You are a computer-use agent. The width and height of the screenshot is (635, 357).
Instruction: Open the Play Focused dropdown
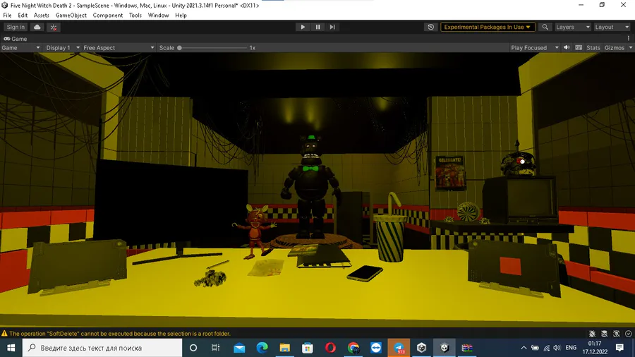pyautogui.click(x=535, y=48)
